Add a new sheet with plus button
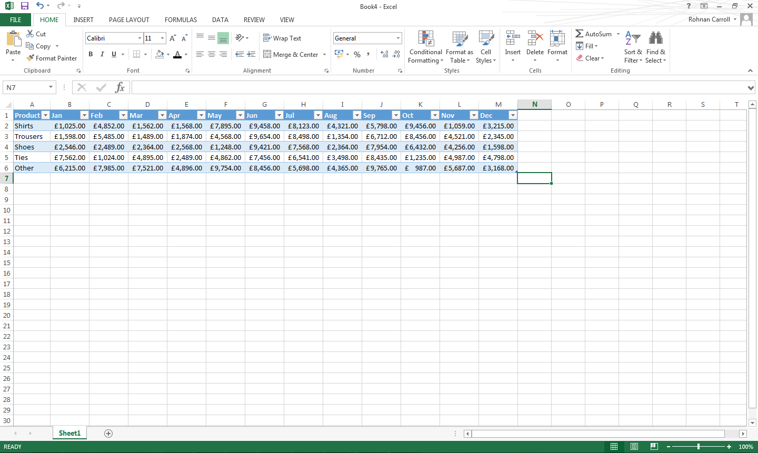The height and width of the screenshot is (453, 758). 108,433
